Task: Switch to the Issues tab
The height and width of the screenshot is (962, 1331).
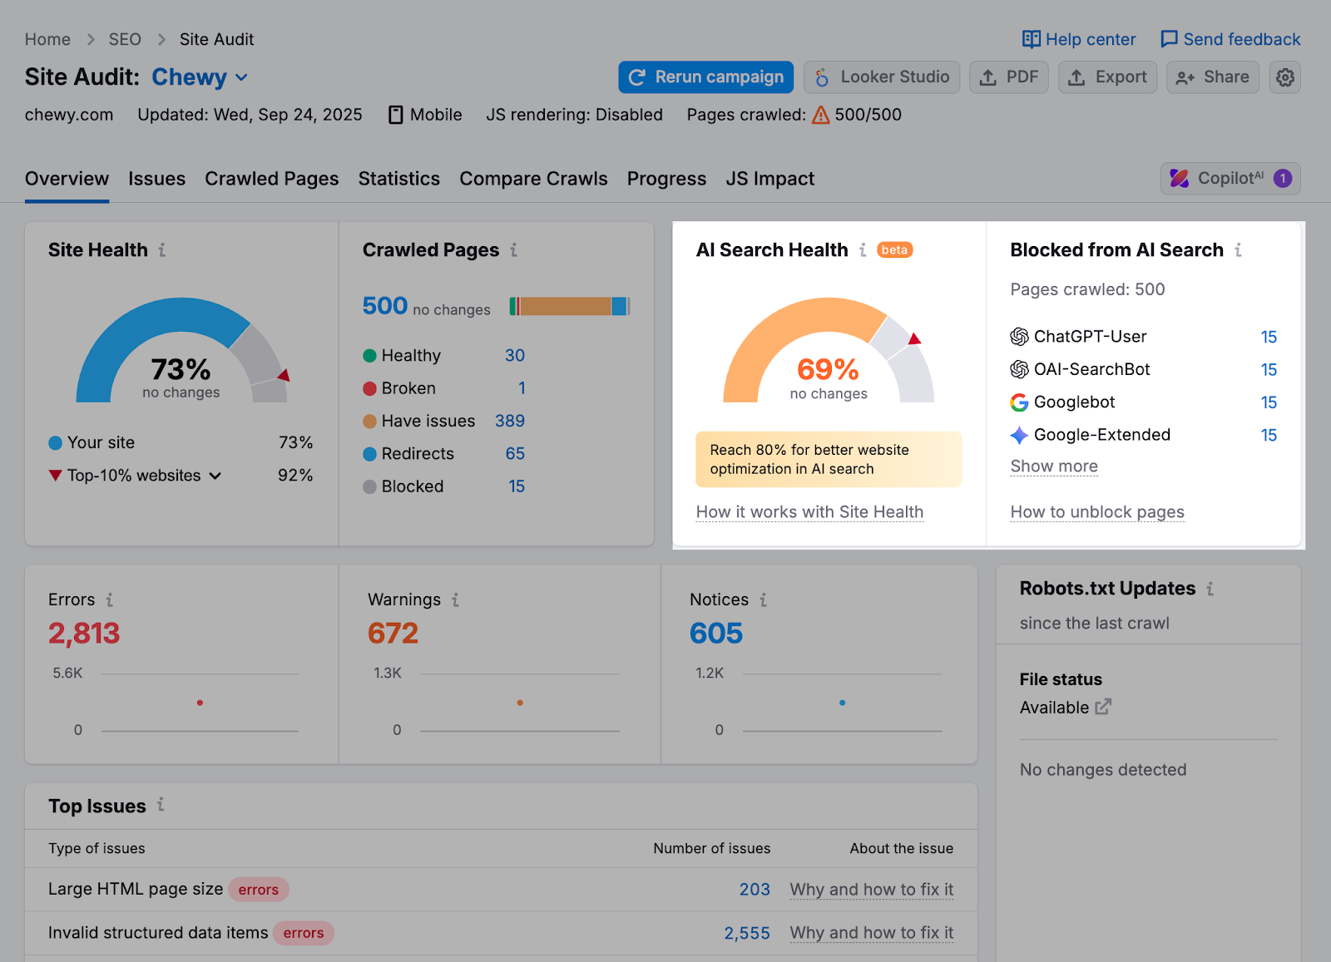Action: pyautogui.click(x=156, y=178)
